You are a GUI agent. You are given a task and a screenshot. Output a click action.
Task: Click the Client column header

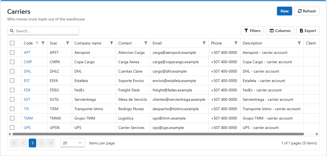pyautogui.click(x=311, y=43)
